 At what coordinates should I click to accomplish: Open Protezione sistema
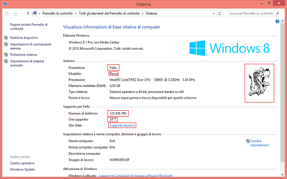(24, 55)
